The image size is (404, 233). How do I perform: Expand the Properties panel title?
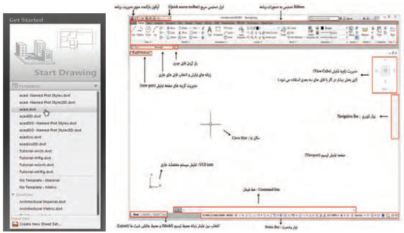pos(326,42)
